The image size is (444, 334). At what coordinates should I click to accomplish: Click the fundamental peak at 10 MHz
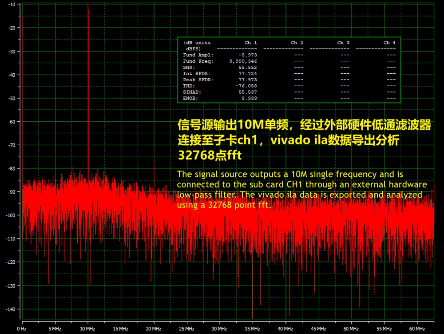point(88,89)
